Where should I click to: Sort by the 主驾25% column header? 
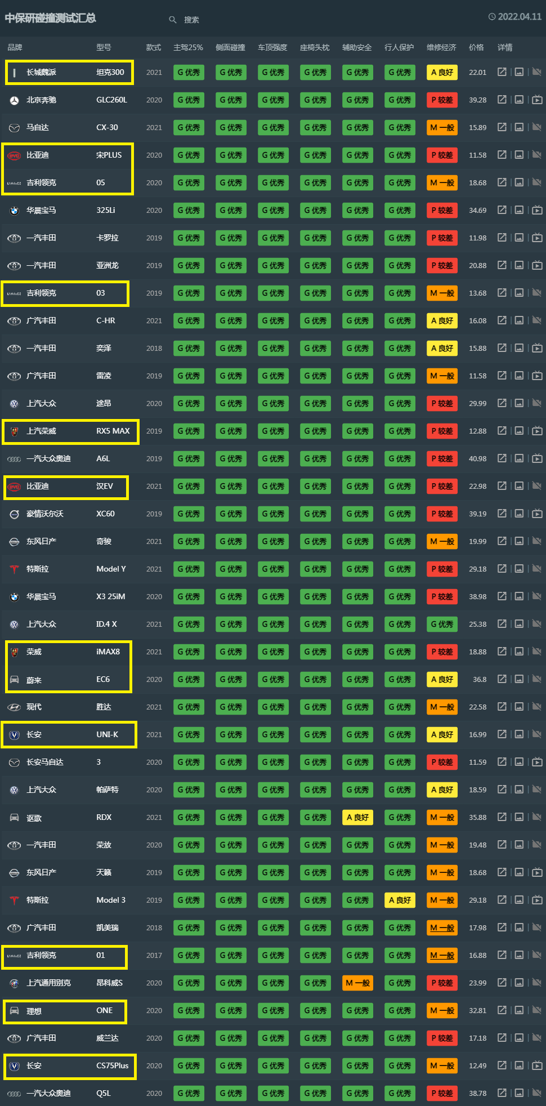[x=188, y=47]
